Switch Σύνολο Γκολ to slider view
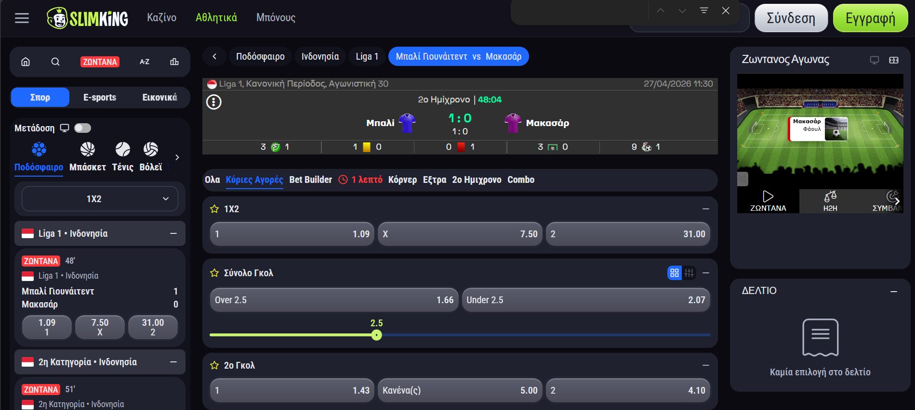 [x=689, y=273]
